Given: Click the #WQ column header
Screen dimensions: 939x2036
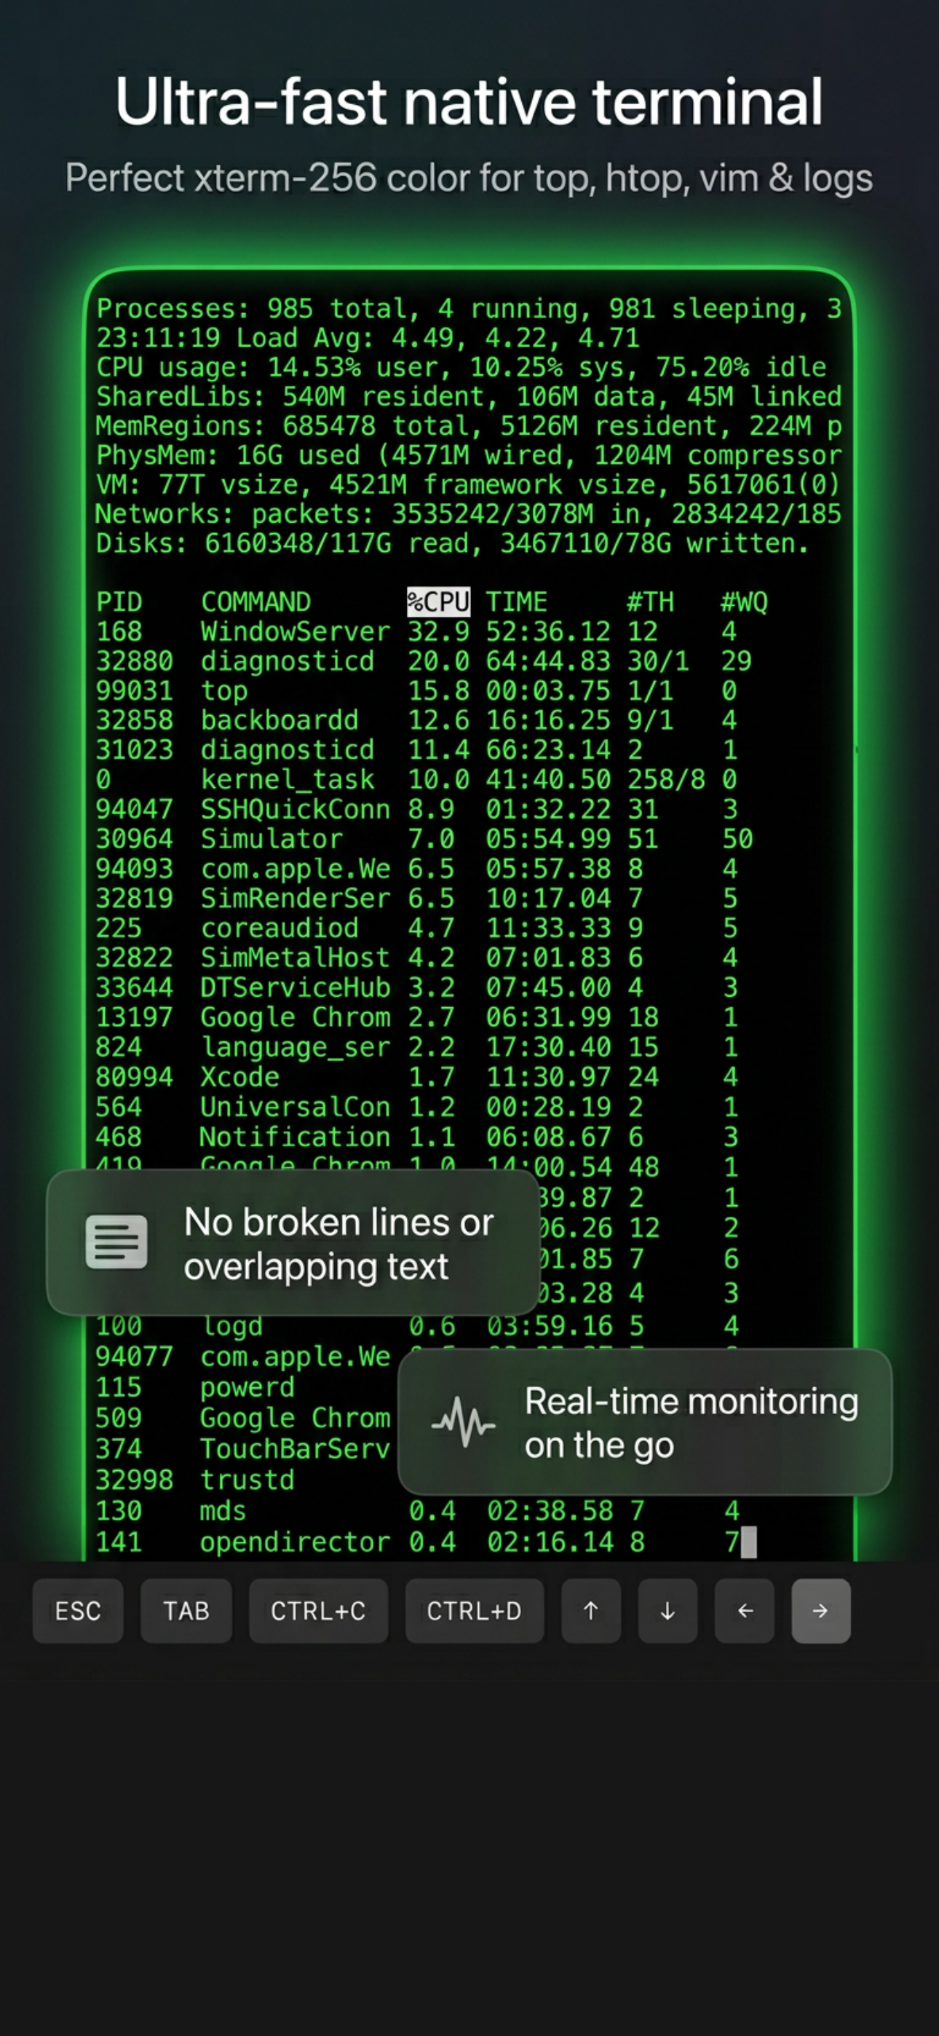Looking at the screenshot, I should [744, 602].
